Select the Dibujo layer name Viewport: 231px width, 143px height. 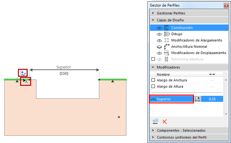point(177,34)
